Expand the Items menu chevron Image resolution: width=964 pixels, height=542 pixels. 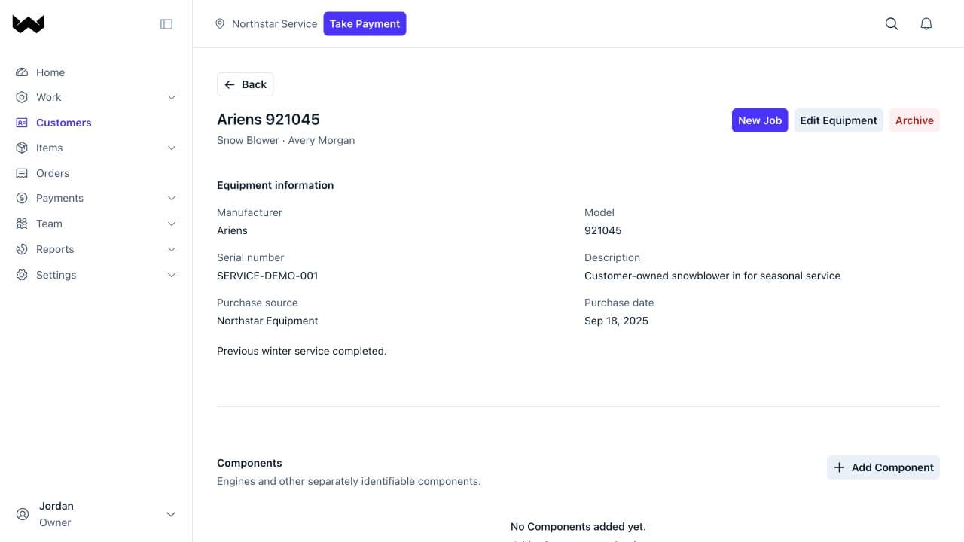171,148
